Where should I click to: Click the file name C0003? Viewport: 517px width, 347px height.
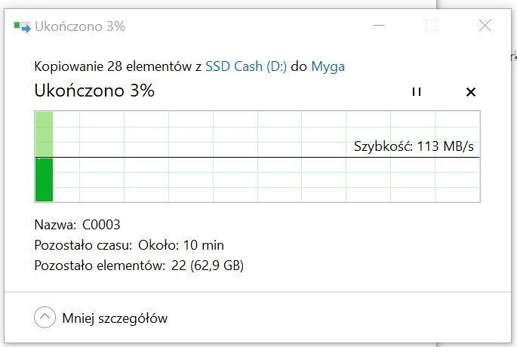[101, 225]
